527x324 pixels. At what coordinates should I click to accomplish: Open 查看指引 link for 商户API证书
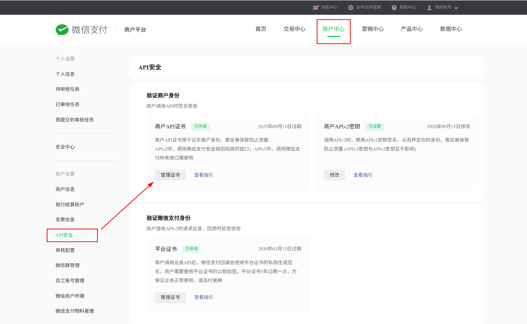point(204,175)
